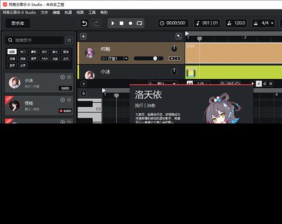Select the 古风 filter tag
282x224 pixels.
point(66,58)
